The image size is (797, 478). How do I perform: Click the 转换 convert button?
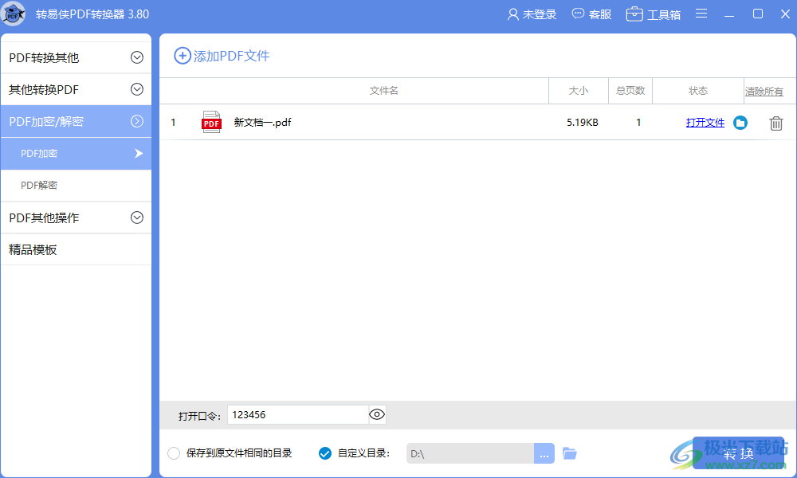pos(738,453)
